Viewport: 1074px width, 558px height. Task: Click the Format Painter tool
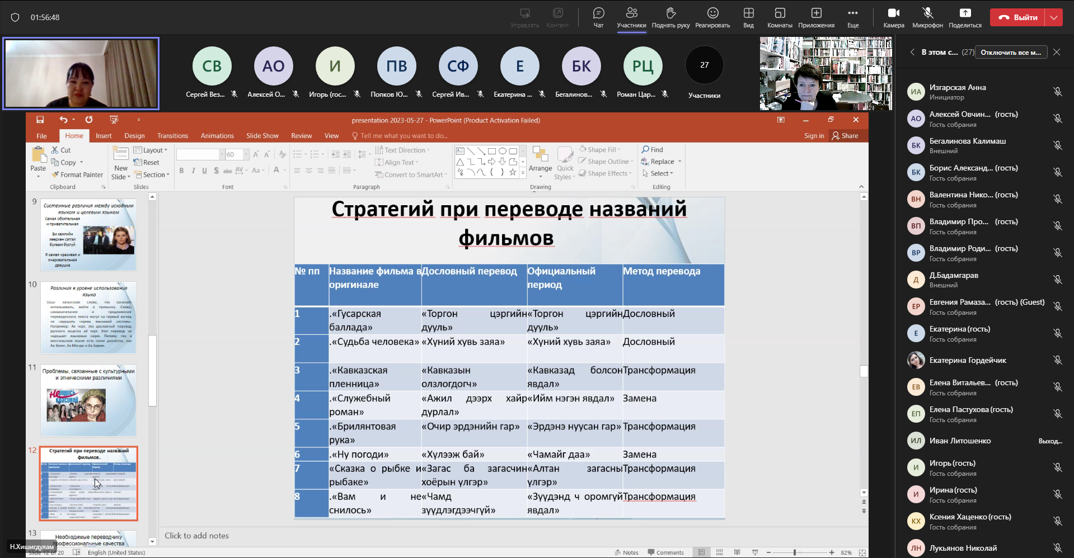click(77, 175)
